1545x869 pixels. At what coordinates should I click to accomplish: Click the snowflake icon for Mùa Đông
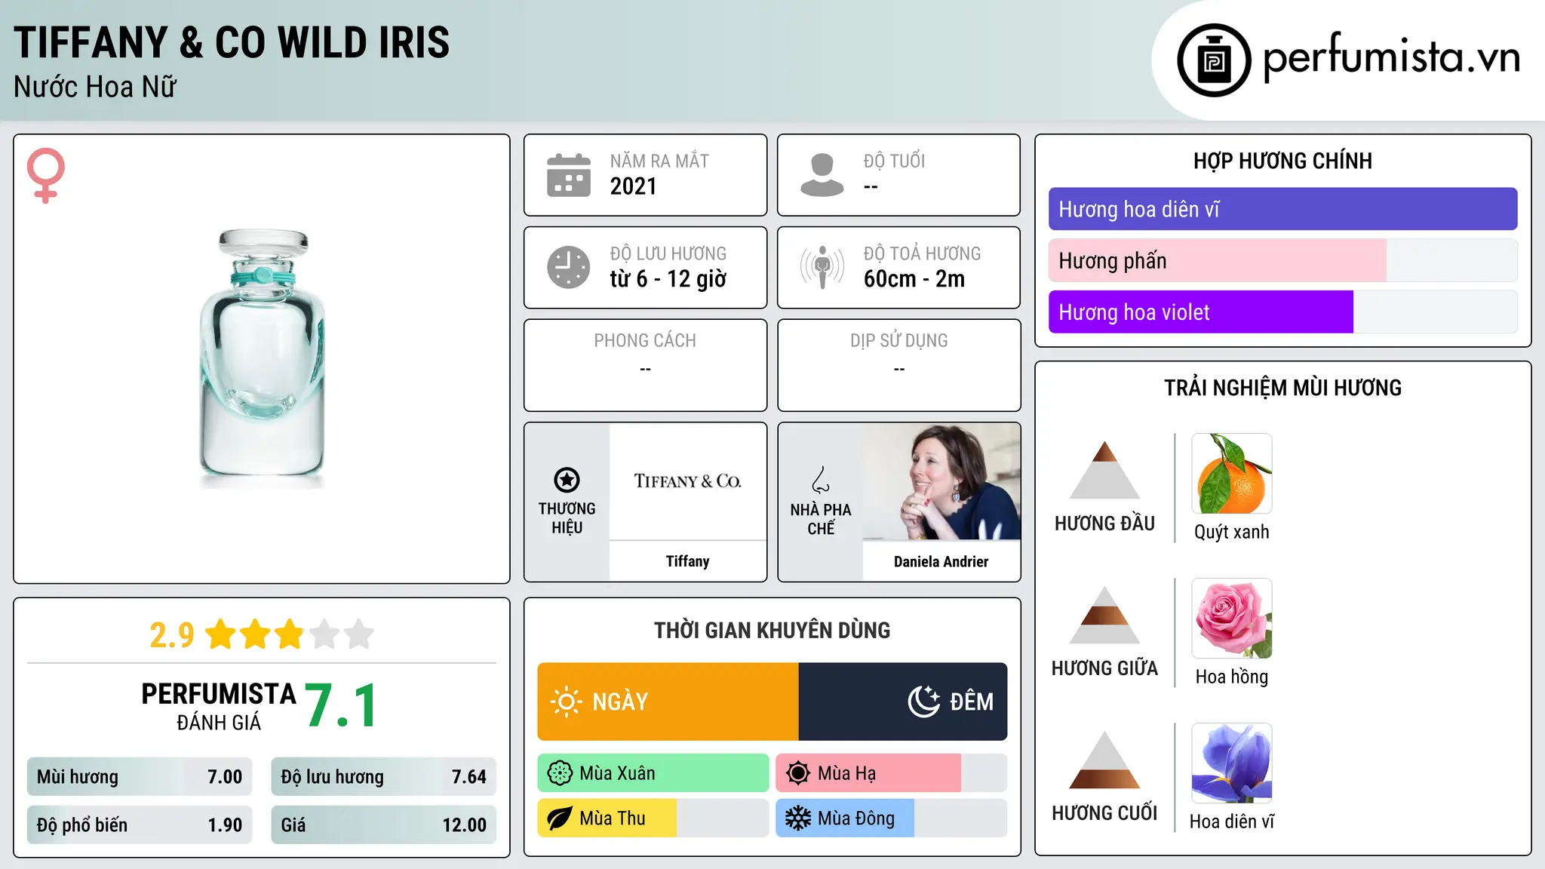pos(798,818)
